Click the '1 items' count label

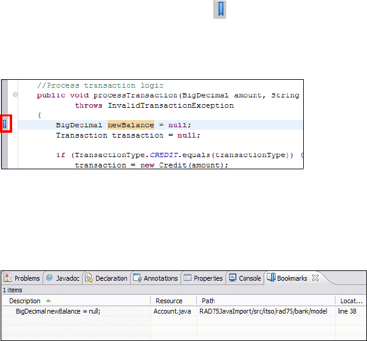pos(12,290)
